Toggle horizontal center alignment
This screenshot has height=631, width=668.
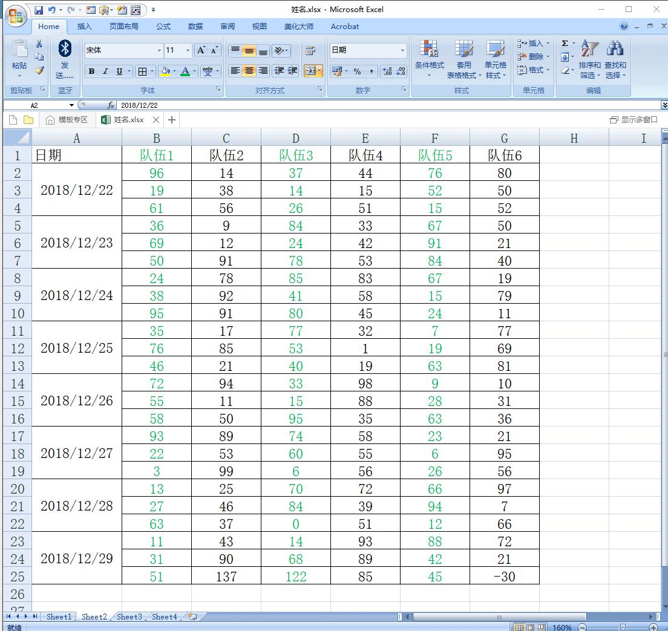(249, 71)
